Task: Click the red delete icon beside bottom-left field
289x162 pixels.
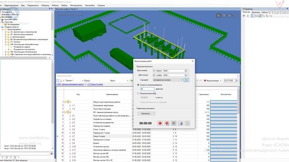Action: (52, 153)
